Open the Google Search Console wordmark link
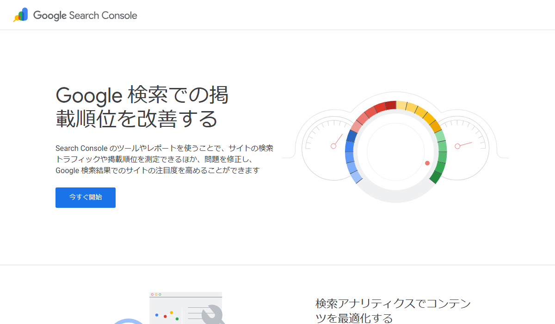Image resolution: width=555 pixels, height=324 pixels. (86, 15)
